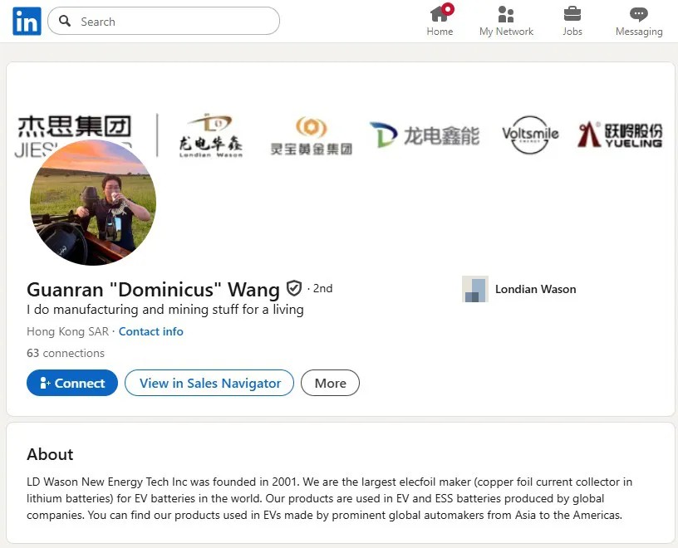Open Londian Wason company link beside the name
Screen dimensions: 678x548
(535, 289)
